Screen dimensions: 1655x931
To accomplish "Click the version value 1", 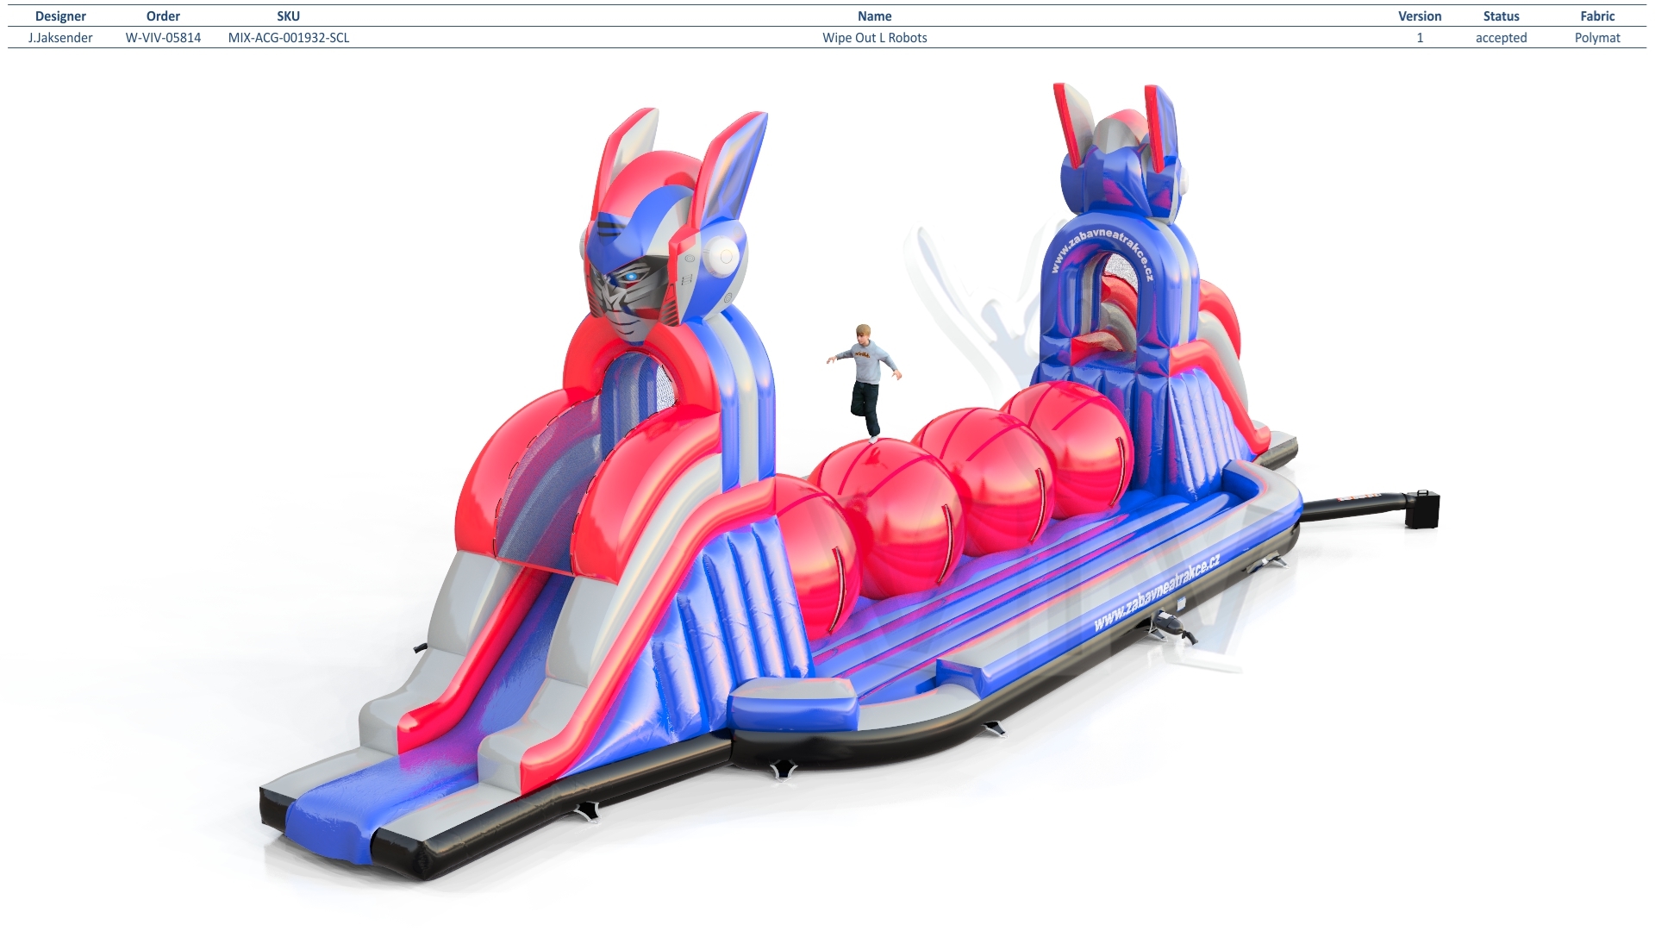I will coord(1420,38).
